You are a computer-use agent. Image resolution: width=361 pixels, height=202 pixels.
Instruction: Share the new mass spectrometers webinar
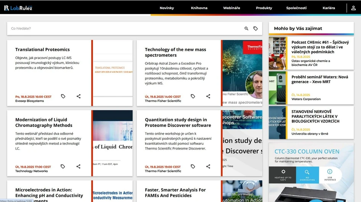[x=208, y=96]
